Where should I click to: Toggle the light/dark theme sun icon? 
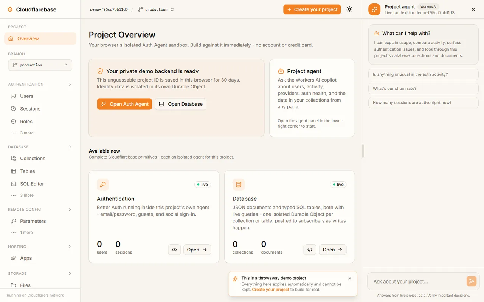click(349, 9)
